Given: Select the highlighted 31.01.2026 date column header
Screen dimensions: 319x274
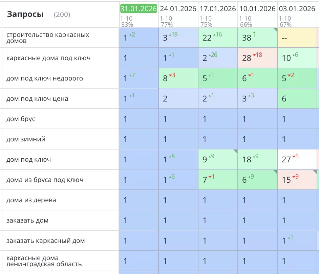Looking at the screenshot, I should tap(139, 9).
